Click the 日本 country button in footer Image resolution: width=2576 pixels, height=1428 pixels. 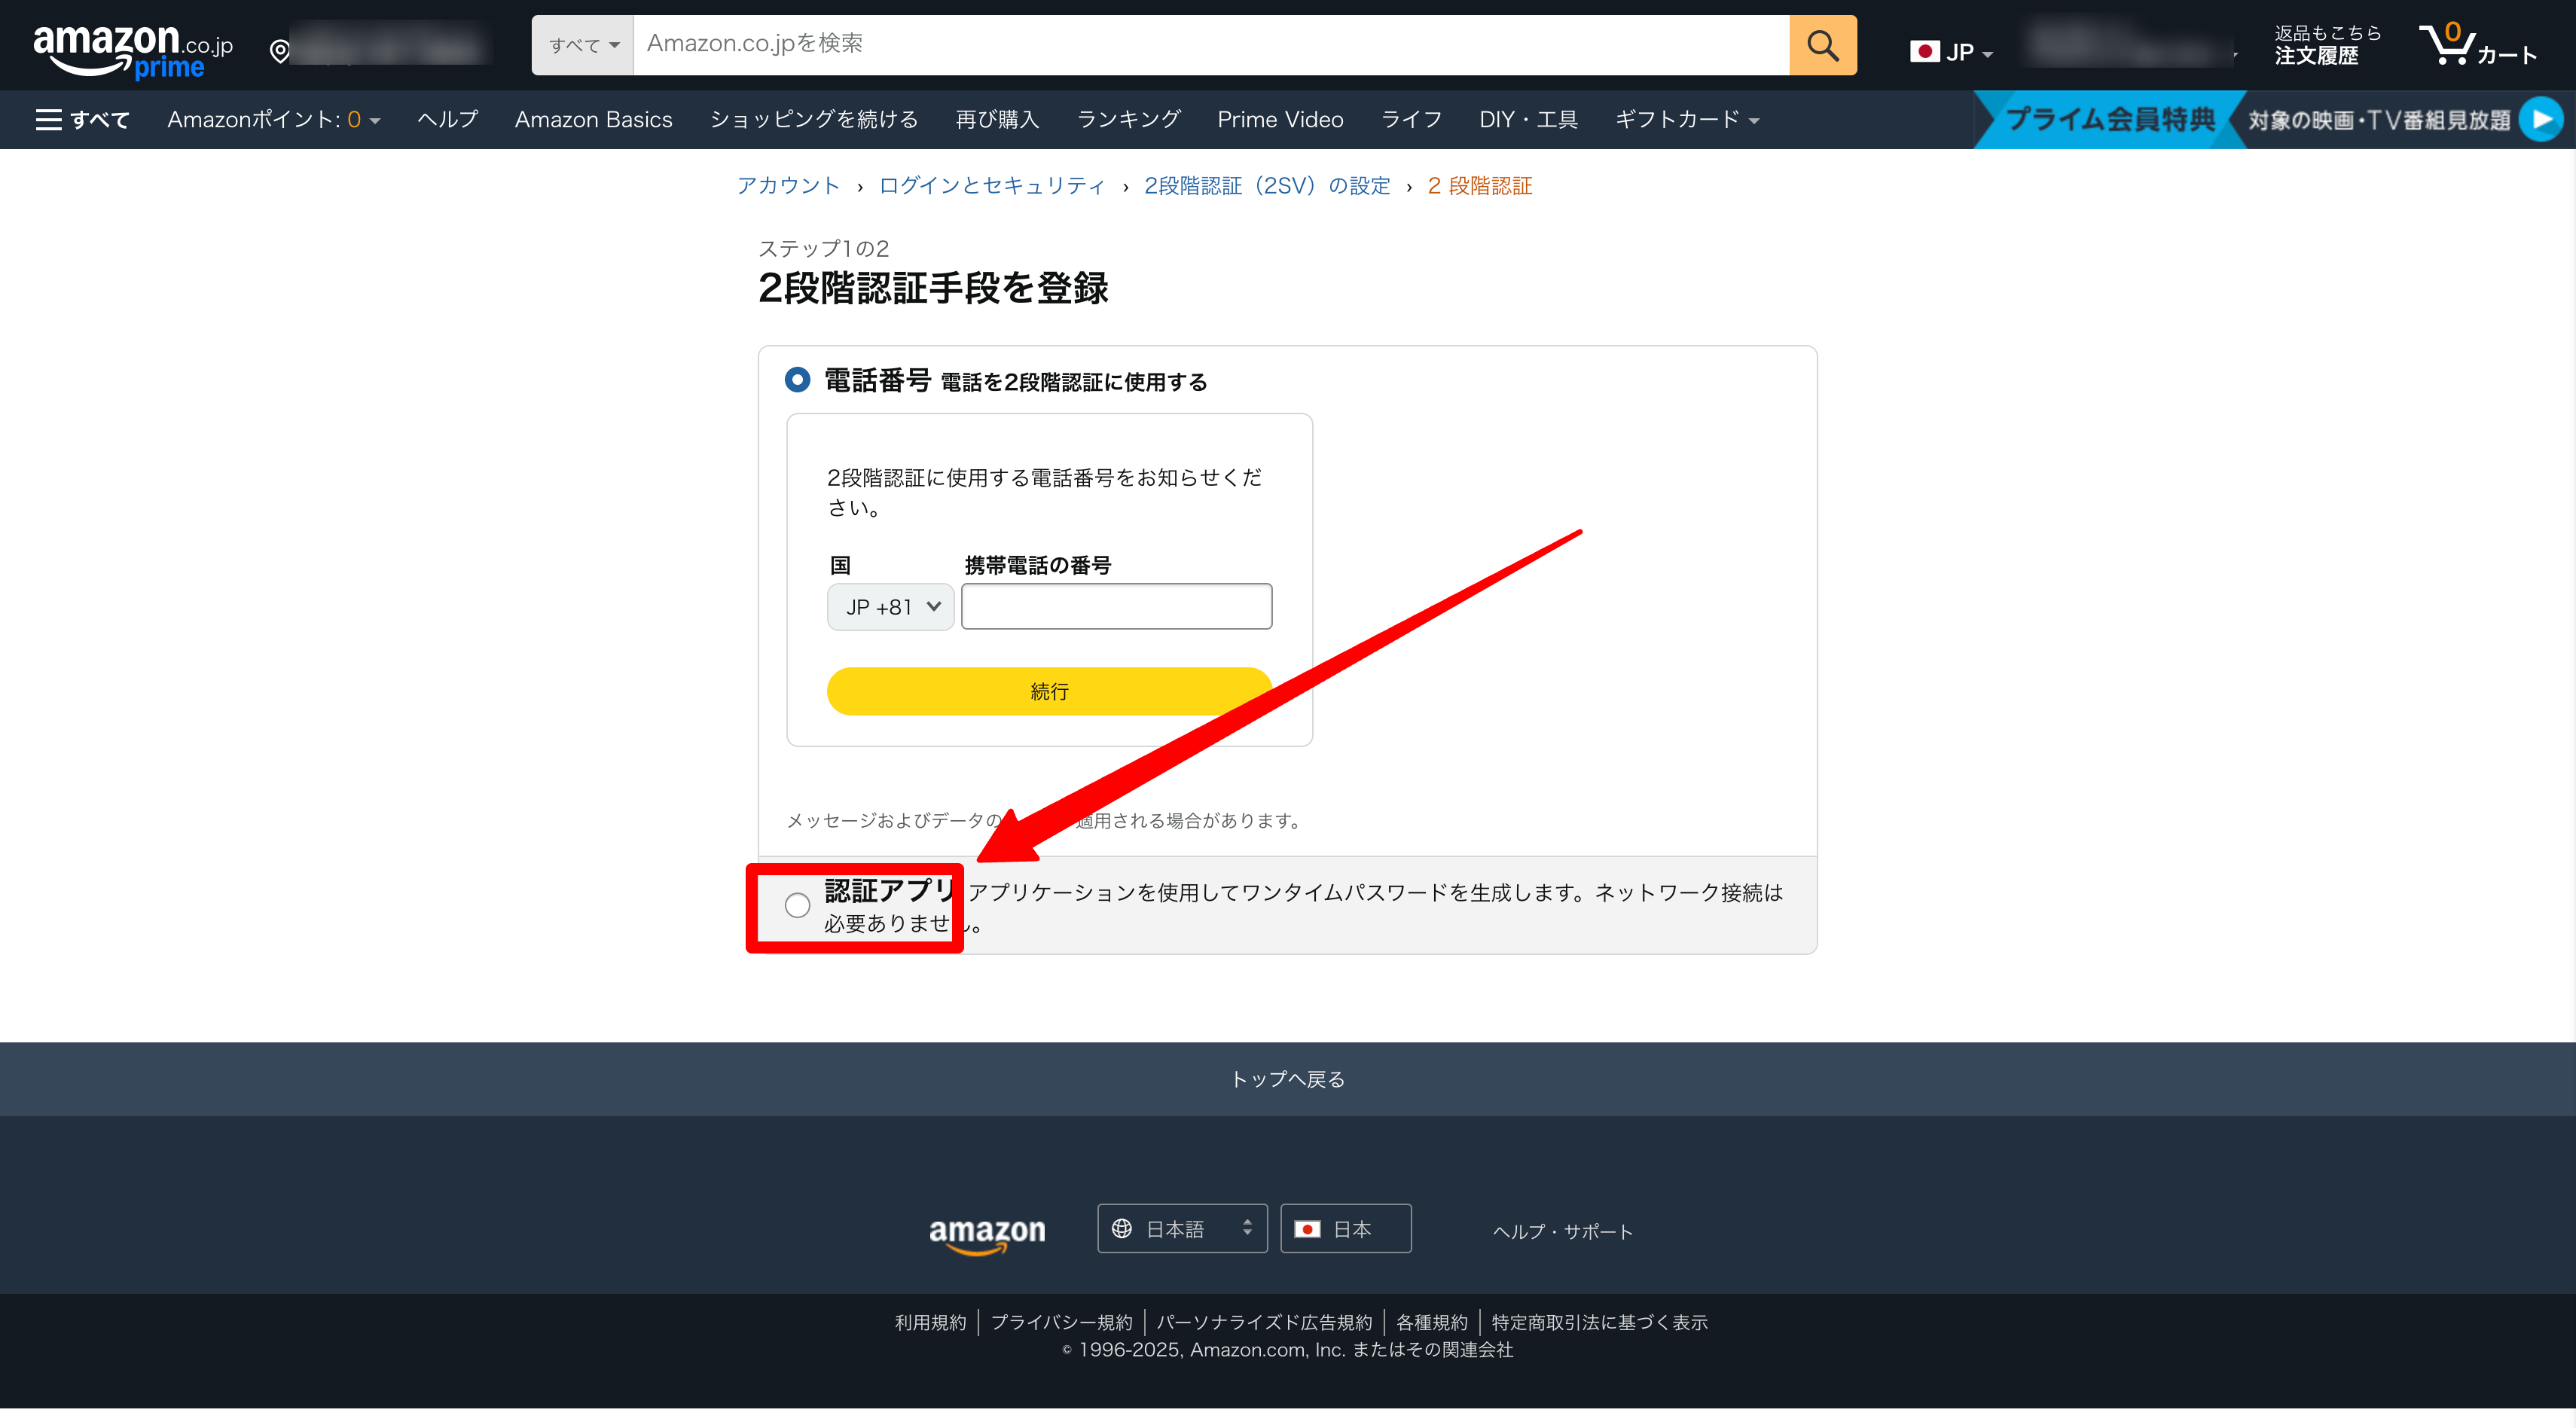[1345, 1229]
